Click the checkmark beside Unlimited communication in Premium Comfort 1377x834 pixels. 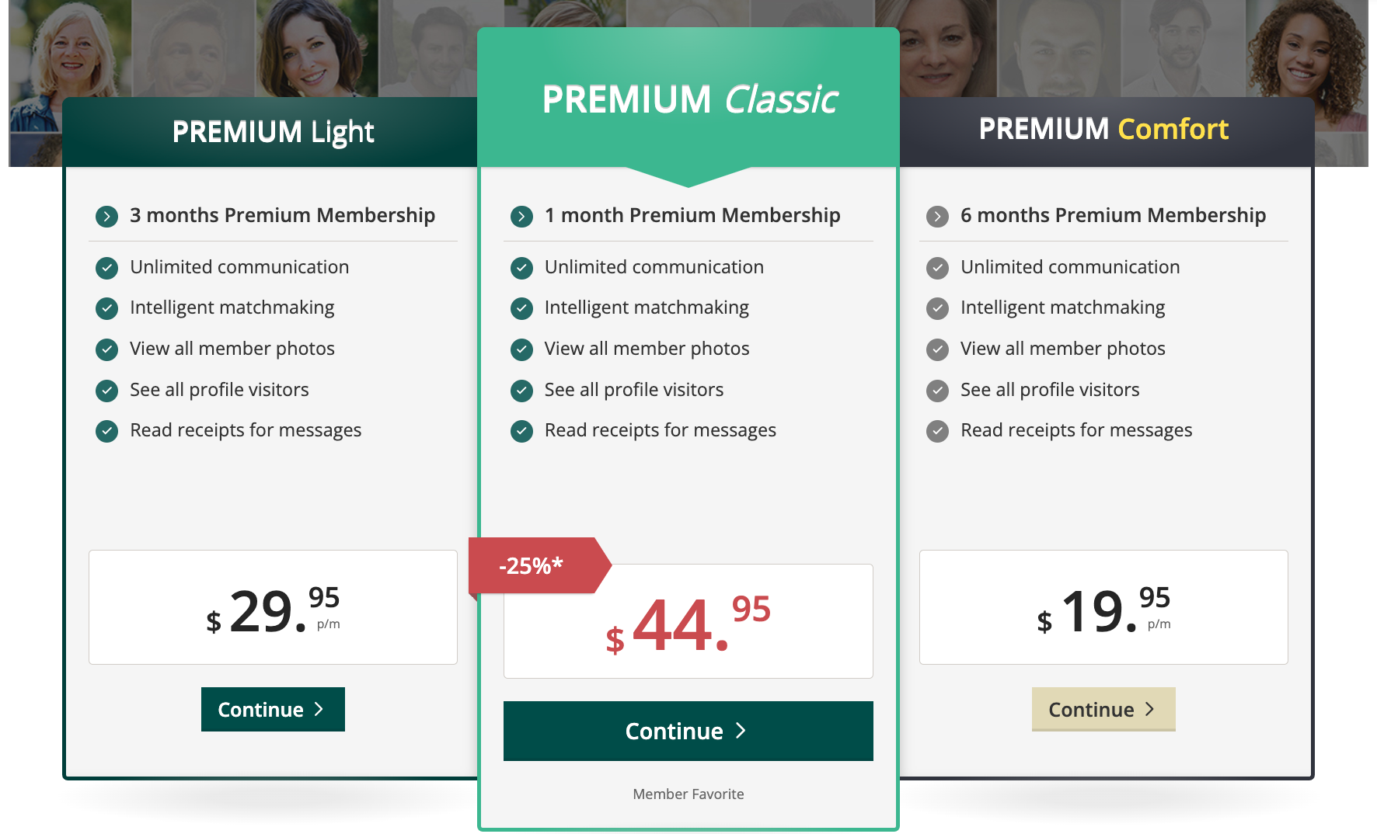point(937,267)
